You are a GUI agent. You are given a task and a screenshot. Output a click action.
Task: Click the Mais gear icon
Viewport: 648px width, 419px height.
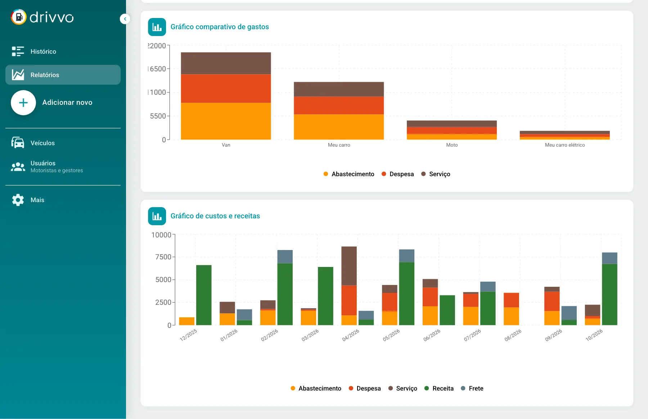(18, 200)
